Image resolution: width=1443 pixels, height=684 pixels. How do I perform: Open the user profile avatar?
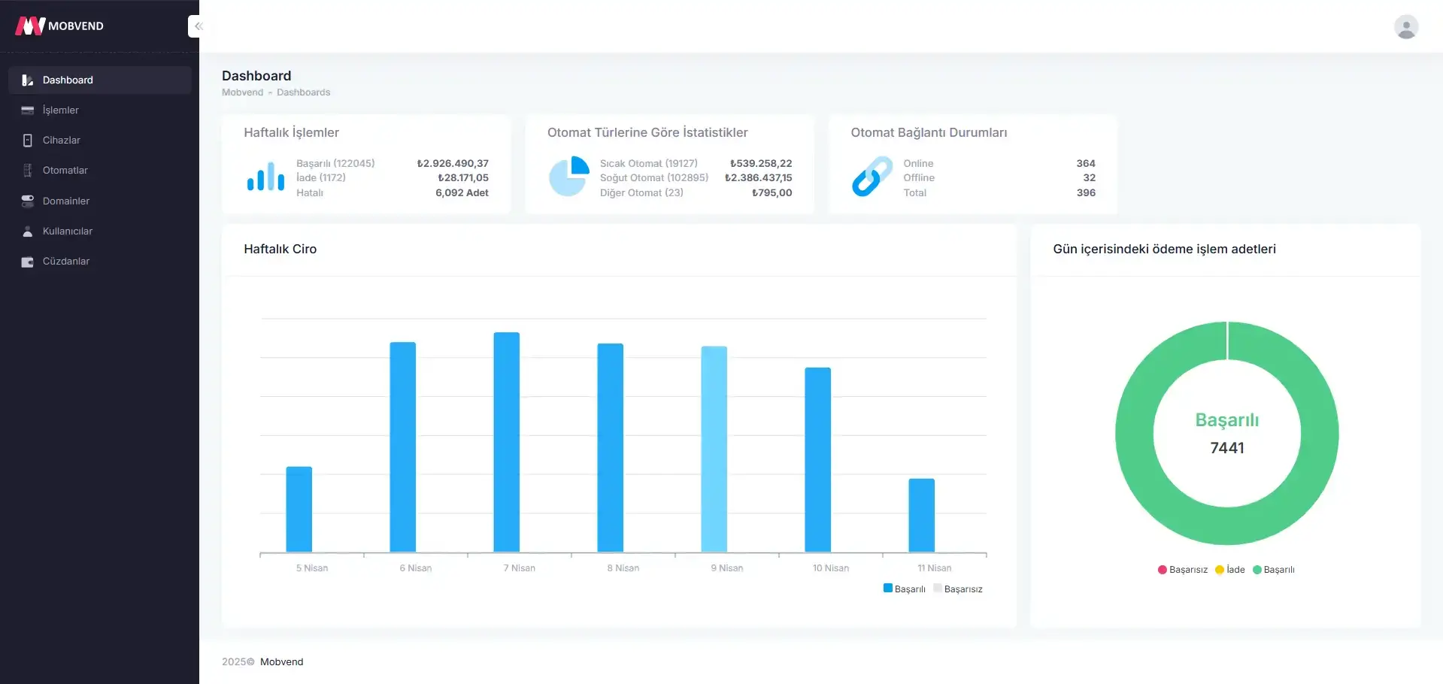[1405, 27]
